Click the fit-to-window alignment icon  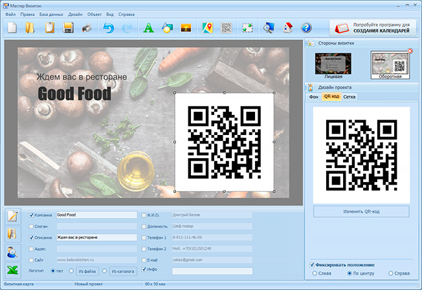(x=247, y=28)
